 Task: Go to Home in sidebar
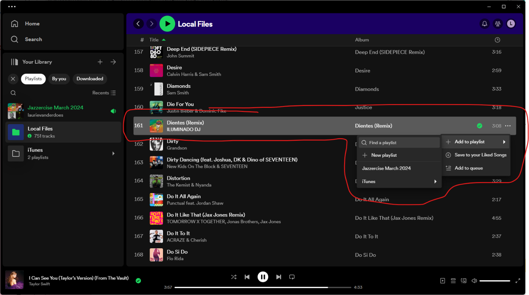tap(25, 24)
